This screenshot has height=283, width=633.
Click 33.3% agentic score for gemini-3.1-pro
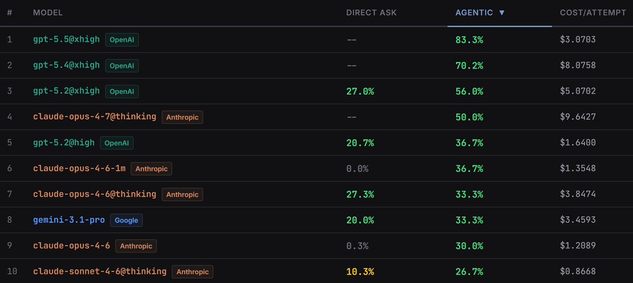tap(469, 220)
